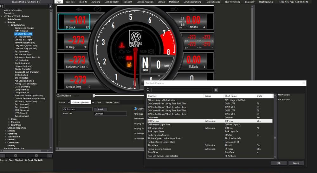Select the right turn arrow on dash preview
The width and height of the screenshot is (317, 173).
[x=192, y=9]
